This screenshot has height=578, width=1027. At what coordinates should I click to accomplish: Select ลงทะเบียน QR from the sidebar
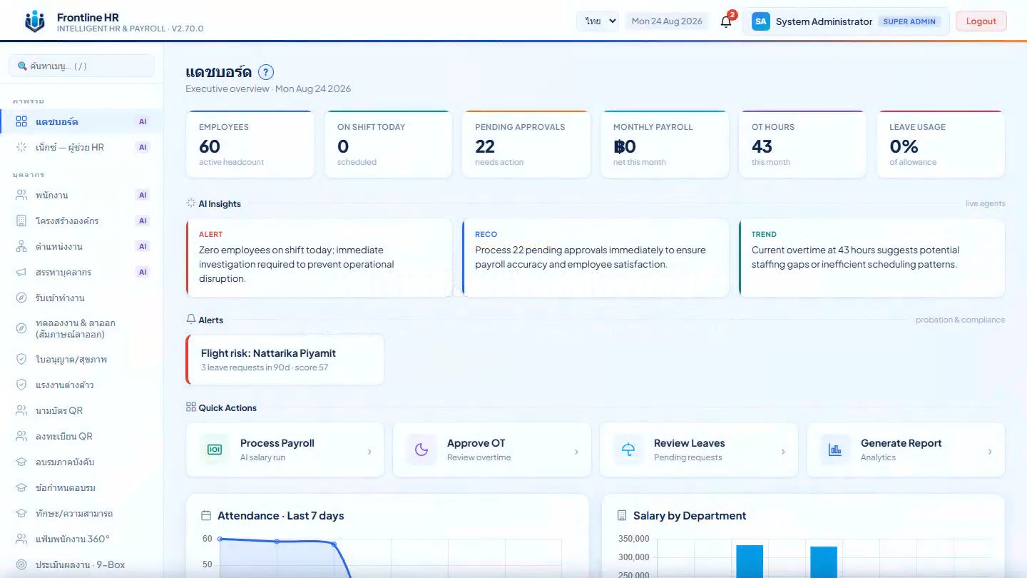pos(81,436)
